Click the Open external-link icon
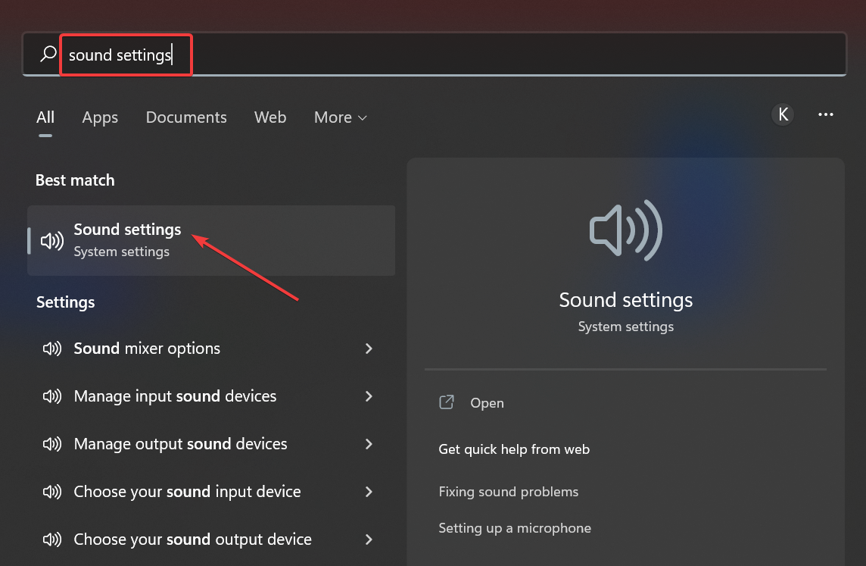This screenshot has height=566, width=866. point(447,402)
